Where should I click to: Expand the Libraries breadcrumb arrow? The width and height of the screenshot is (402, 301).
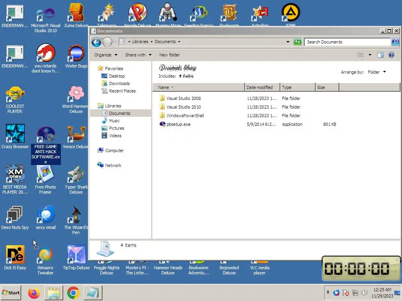tap(152, 42)
